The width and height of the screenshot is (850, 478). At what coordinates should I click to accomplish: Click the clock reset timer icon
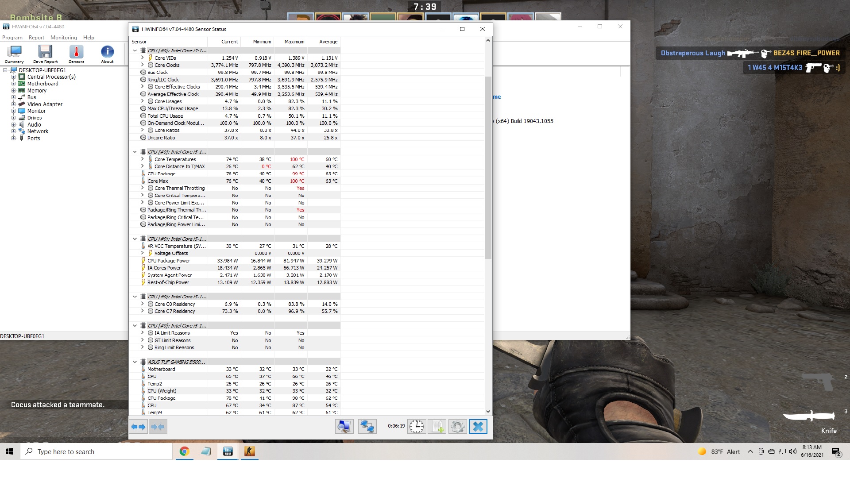pos(416,427)
